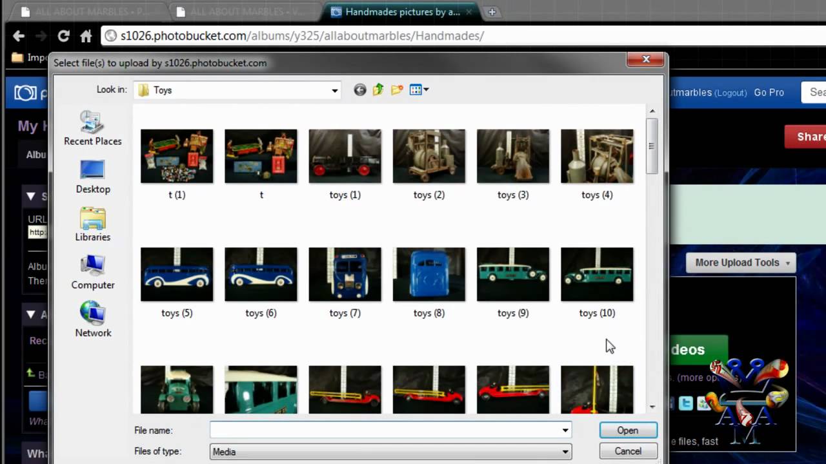Switch to first ALL ABOUT MARBLES tab

coord(88,12)
